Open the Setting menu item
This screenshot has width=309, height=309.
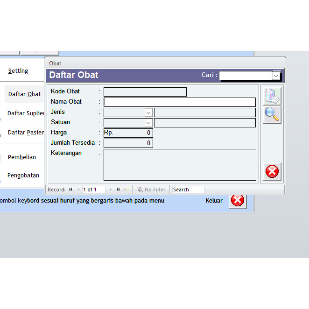point(18,71)
